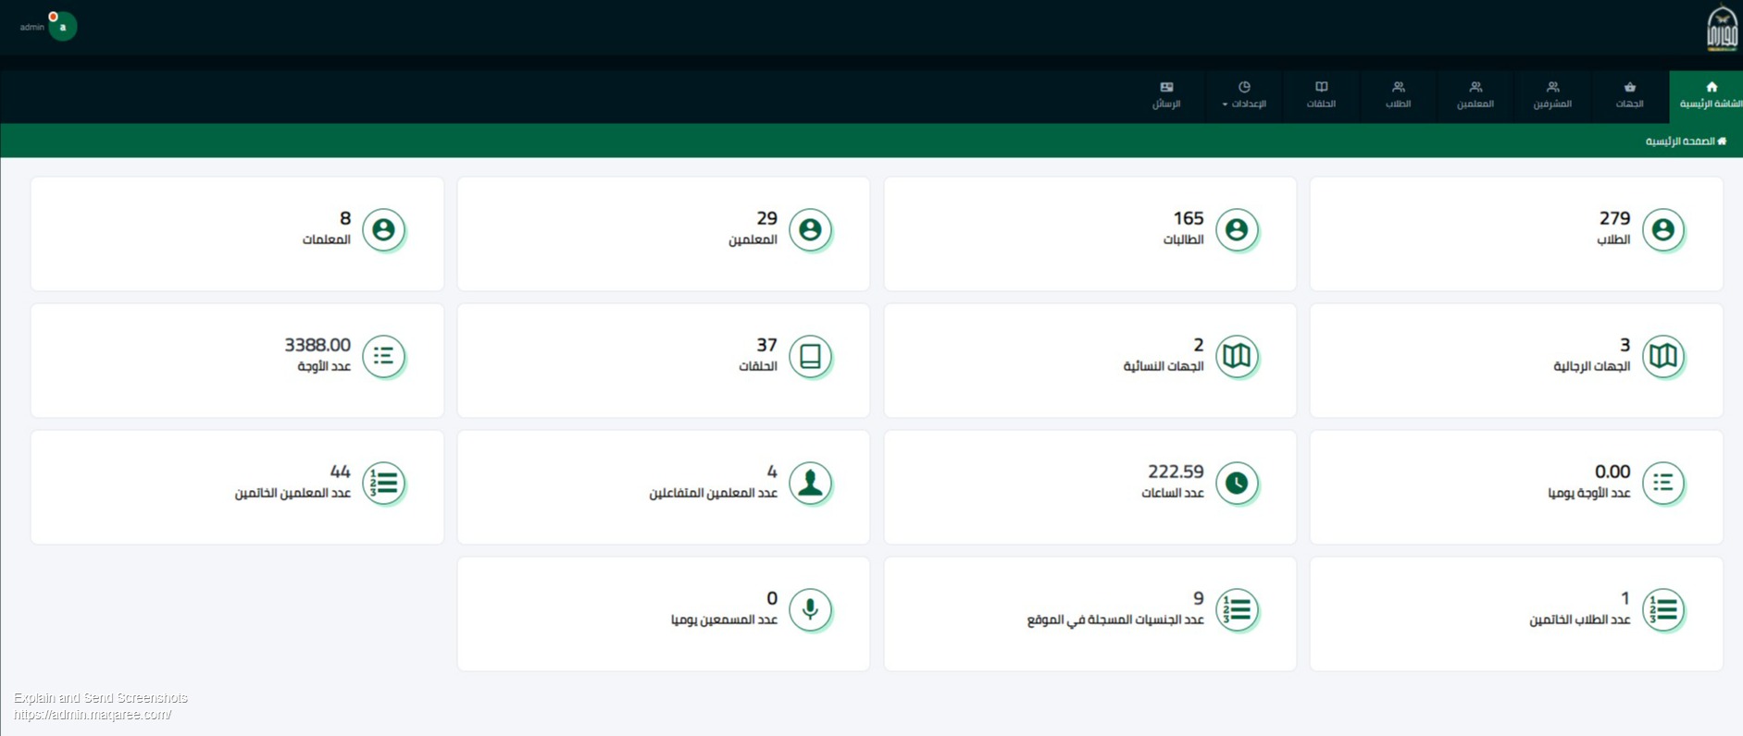Click numbered-list icon for الطلاب الخاتمين
This screenshot has width=1743, height=736.
click(x=1662, y=609)
